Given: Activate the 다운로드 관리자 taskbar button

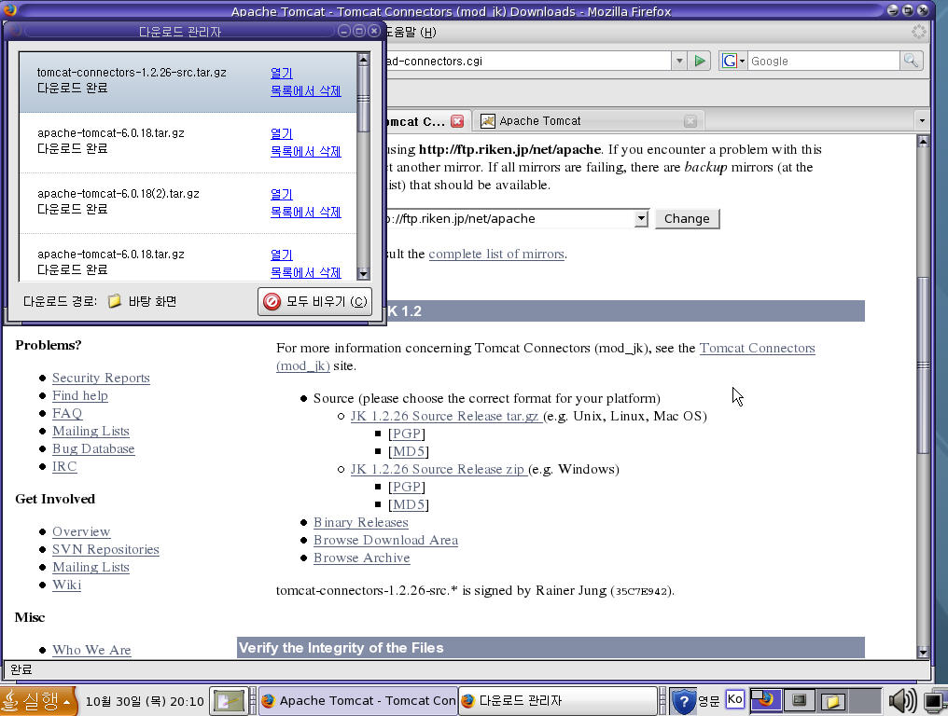Looking at the screenshot, I should (x=557, y=701).
